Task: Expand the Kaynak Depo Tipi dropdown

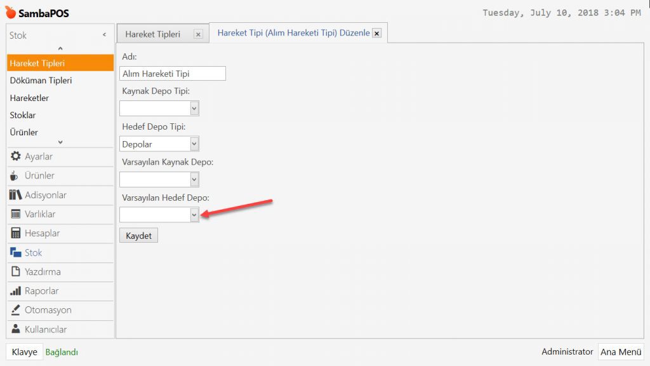Action: pos(194,109)
